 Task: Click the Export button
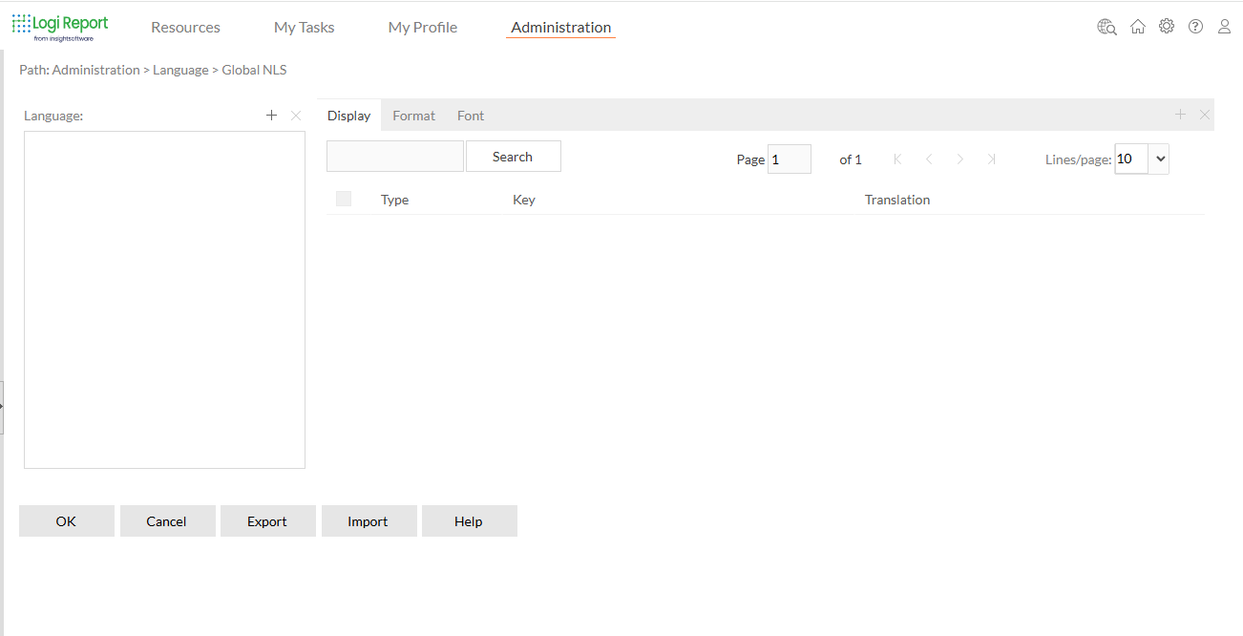267,520
